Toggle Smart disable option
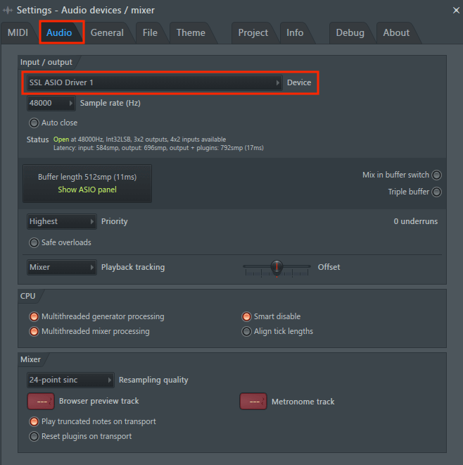 tap(246, 316)
